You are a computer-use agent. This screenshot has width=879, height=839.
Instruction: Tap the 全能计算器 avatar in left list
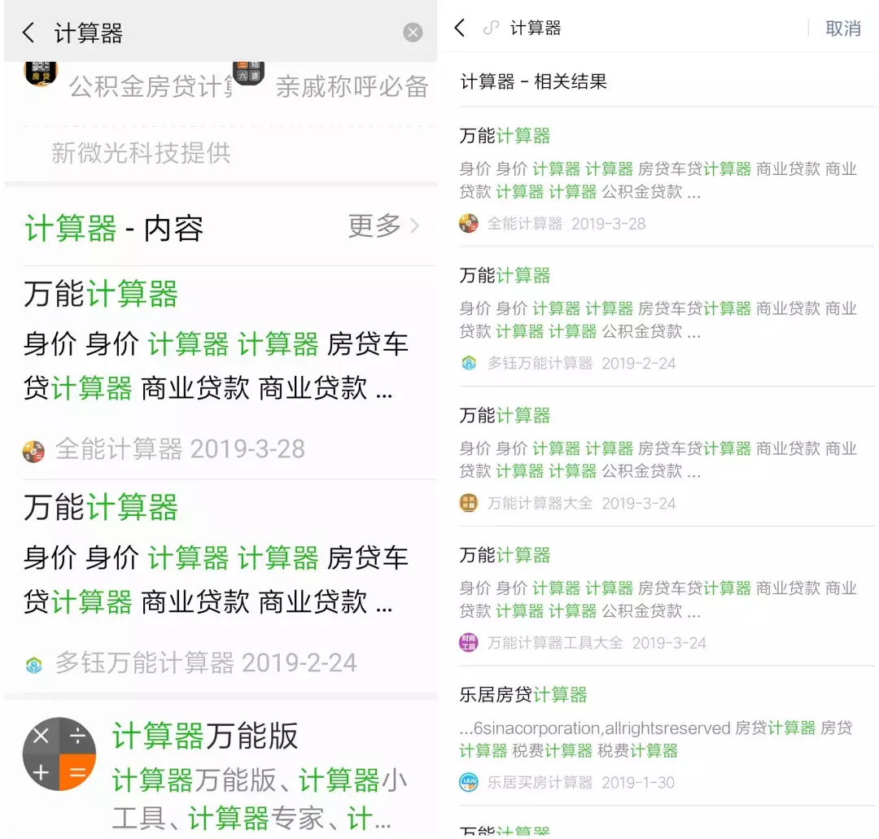33,451
